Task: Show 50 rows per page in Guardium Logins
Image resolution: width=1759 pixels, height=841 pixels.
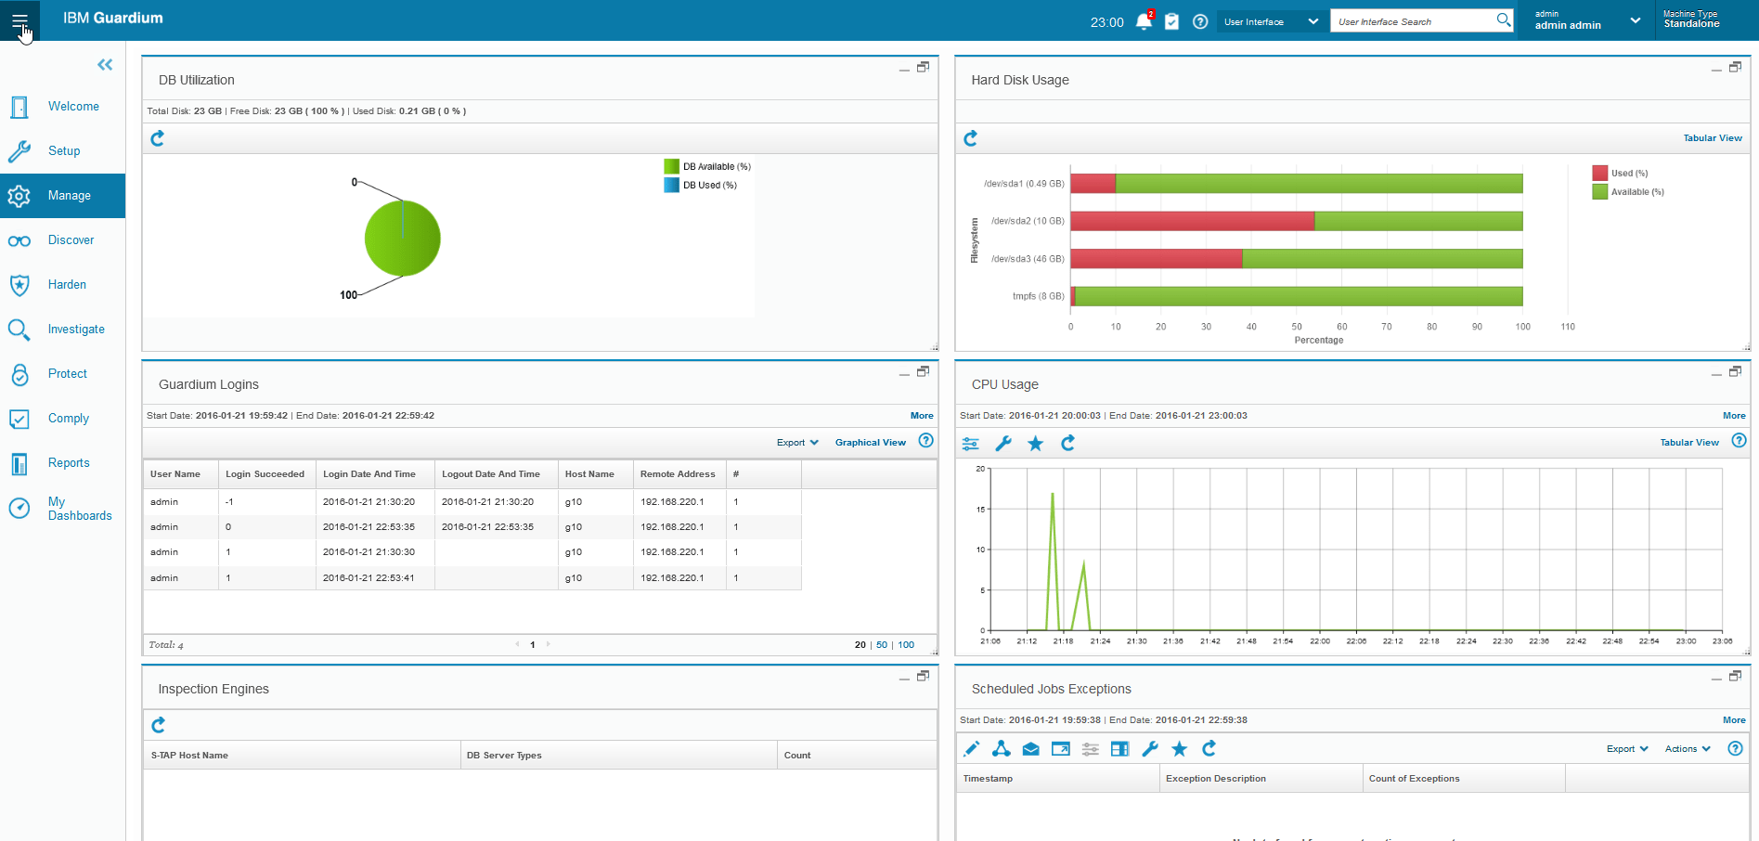Action: pos(882,645)
